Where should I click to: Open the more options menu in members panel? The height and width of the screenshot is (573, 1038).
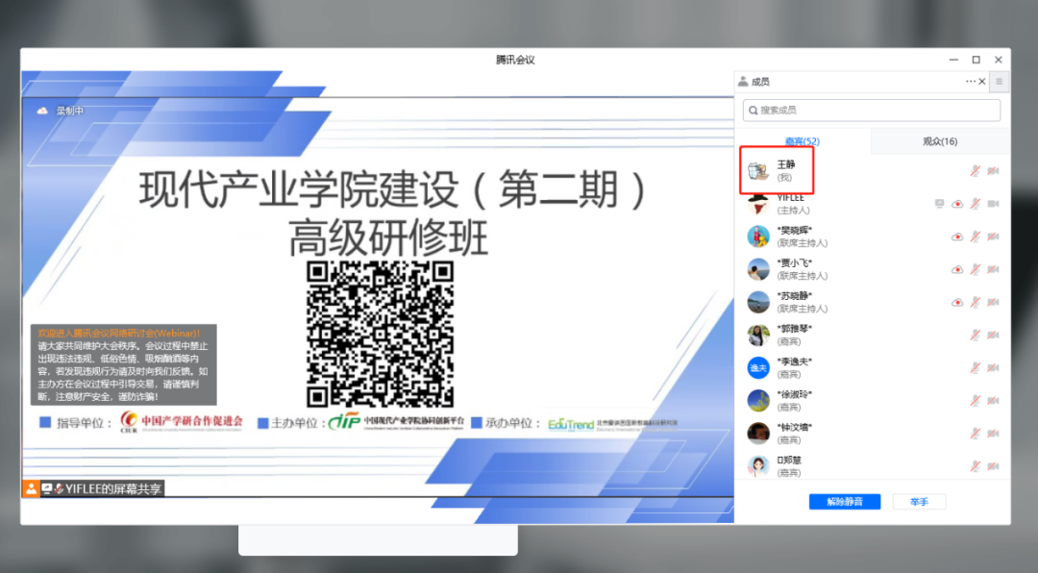click(x=970, y=82)
